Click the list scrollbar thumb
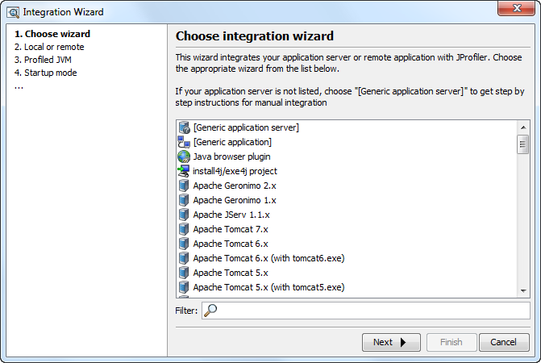The width and height of the screenshot is (541, 363). pos(523,144)
